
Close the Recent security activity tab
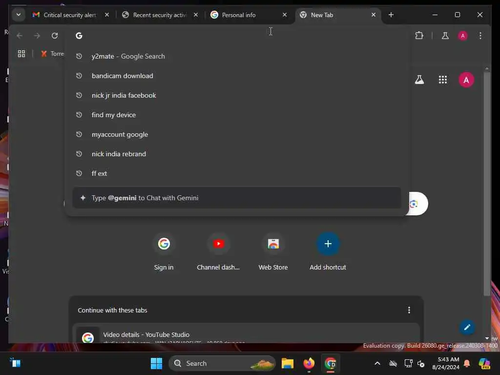coord(196,15)
